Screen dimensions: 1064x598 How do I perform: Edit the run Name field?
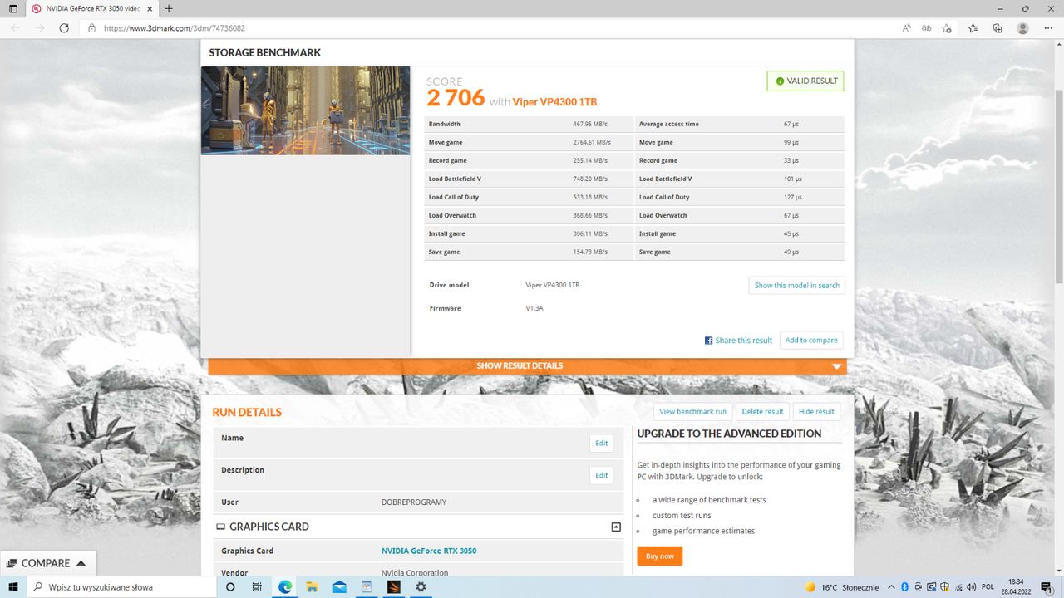tap(601, 443)
